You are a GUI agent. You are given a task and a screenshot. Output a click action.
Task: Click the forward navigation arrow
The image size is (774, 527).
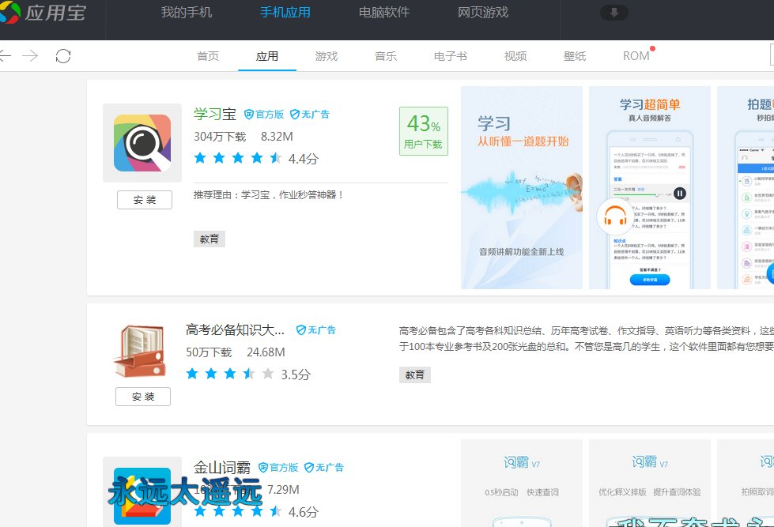tap(30, 56)
